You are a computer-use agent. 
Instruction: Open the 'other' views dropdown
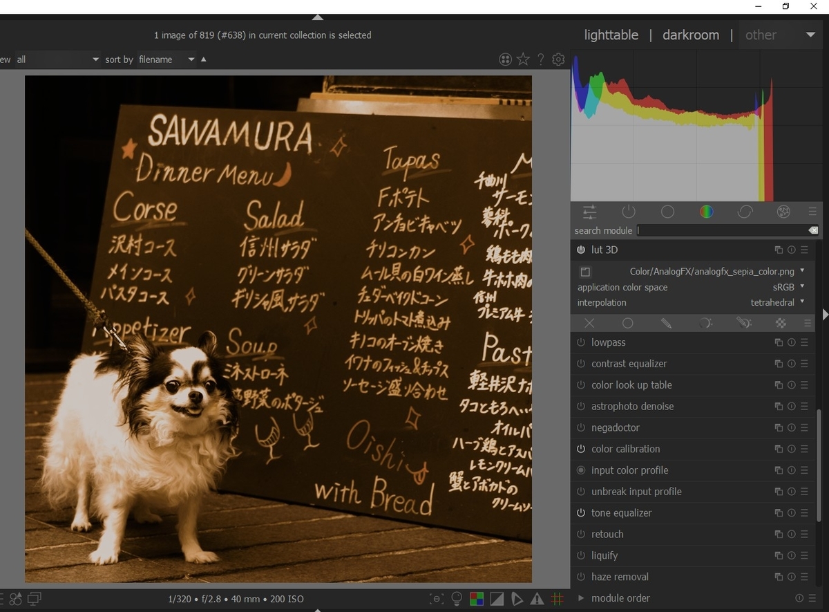pyautogui.click(x=781, y=35)
